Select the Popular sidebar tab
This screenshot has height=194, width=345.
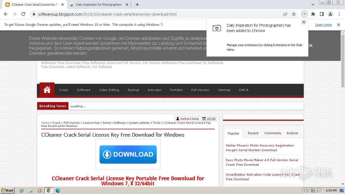[233, 133]
